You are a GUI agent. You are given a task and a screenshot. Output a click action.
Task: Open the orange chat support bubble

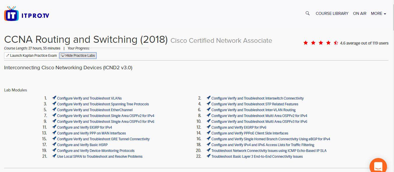378,166
